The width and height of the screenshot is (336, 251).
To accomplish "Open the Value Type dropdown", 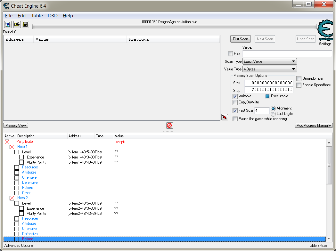I will pyautogui.click(x=269, y=69).
